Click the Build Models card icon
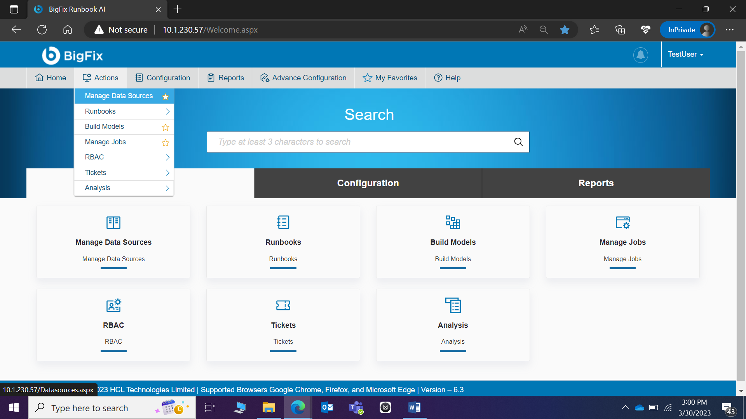This screenshot has width=746, height=419. (x=453, y=223)
